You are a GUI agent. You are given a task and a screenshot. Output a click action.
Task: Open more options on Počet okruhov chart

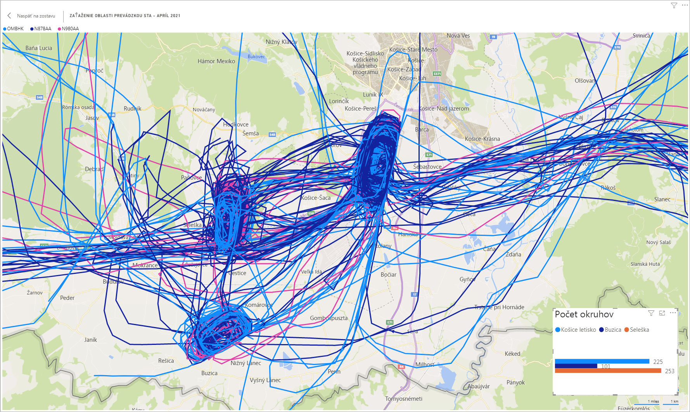tap(673, 313)
